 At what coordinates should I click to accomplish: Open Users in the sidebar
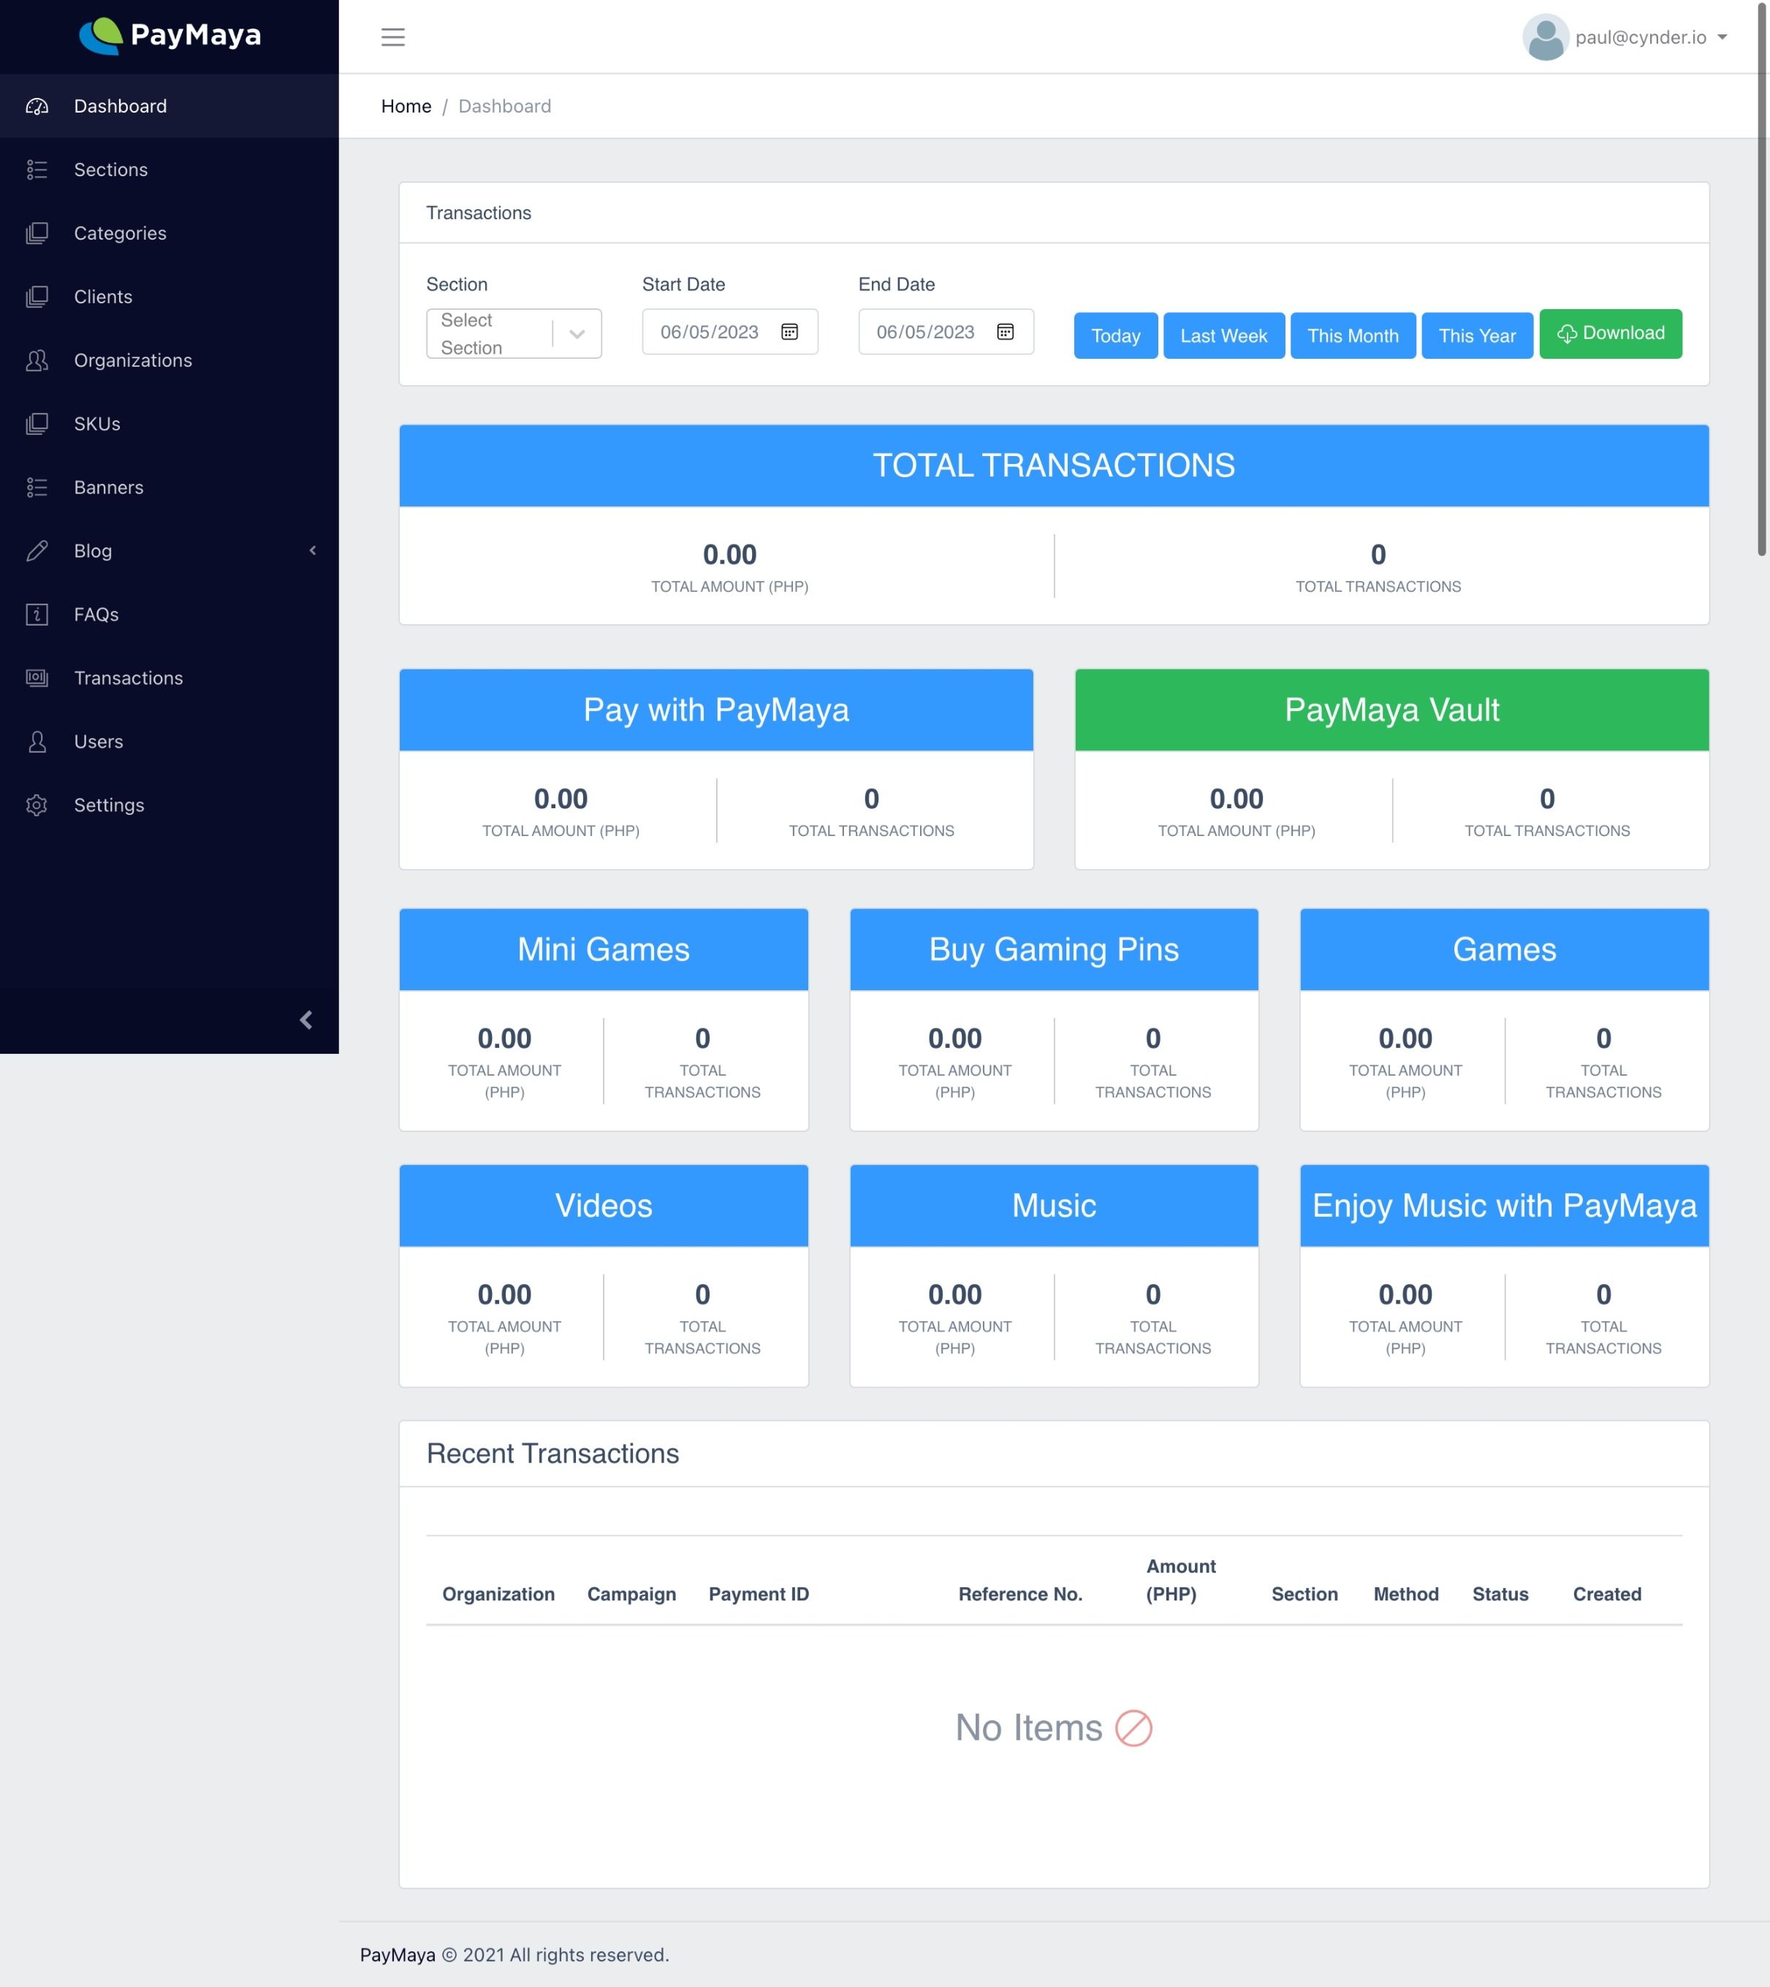tap(170, 741)
